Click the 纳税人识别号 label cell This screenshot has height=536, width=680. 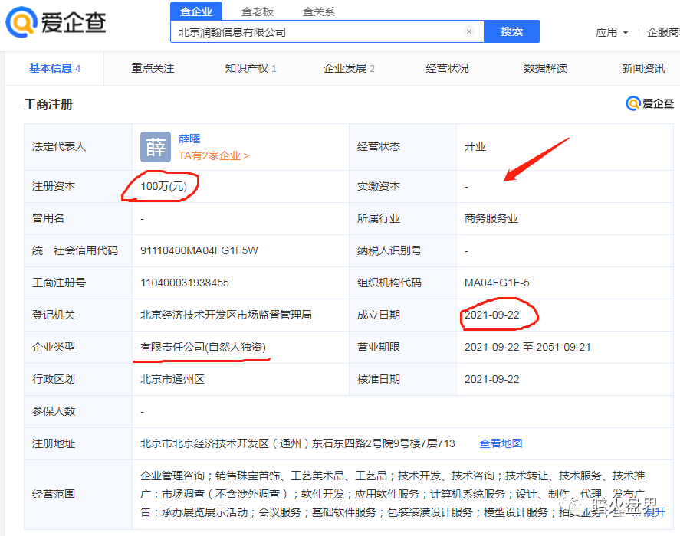402,250
